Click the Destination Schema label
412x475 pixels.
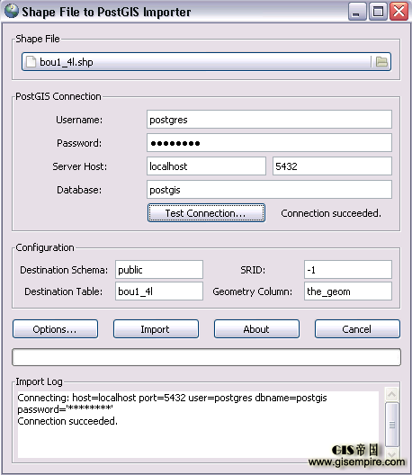[x=64, y=270]
